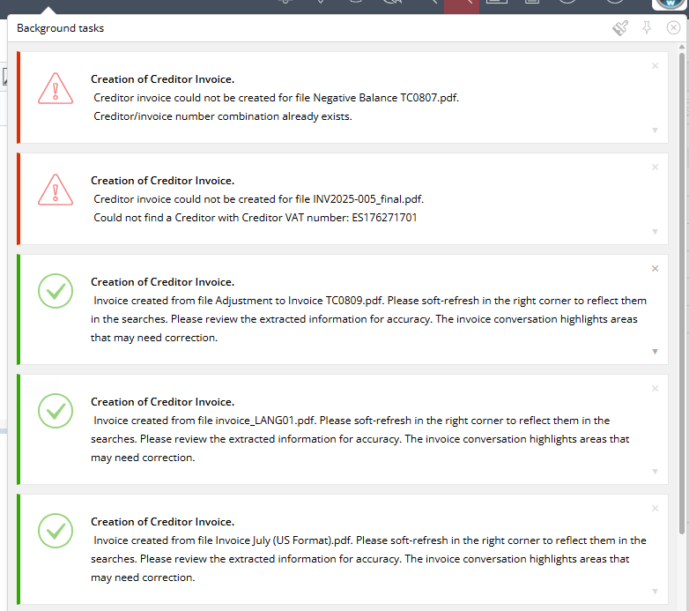Click the warning icon for INV2025-005_final.pdf error
The image size is (689, 611).
pos(56,190)
